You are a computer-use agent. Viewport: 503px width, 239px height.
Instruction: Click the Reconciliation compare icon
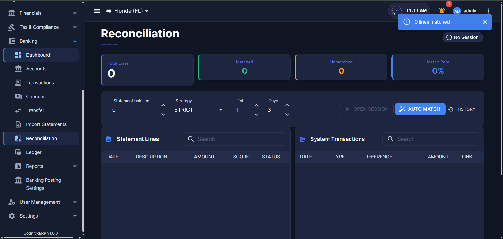tap(18, 138)
